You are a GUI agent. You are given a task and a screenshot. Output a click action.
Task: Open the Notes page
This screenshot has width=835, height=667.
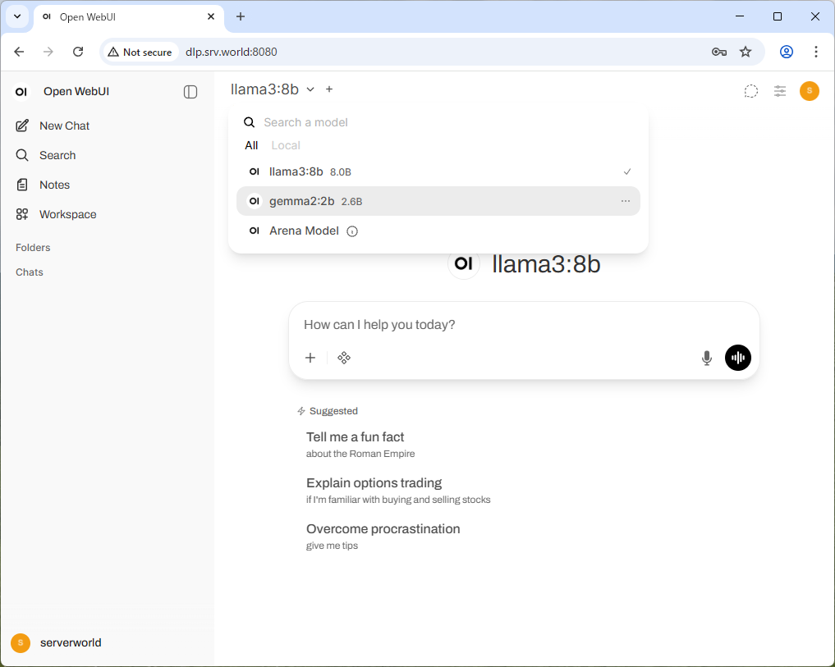(54, 185)
